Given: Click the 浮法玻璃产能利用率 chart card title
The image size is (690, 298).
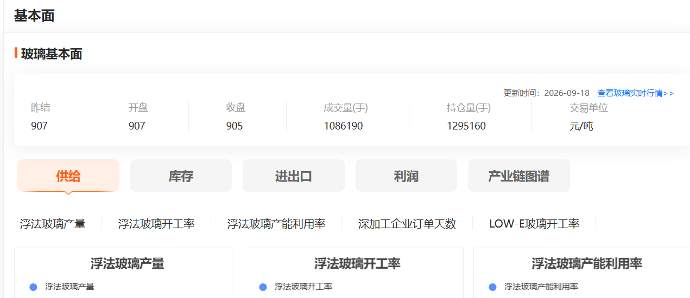Looking at the screenshot, I should click(x=587, y=264).
